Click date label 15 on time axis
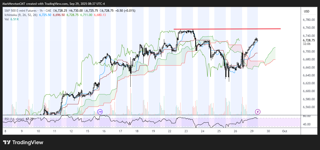 (x=88, y=131)
